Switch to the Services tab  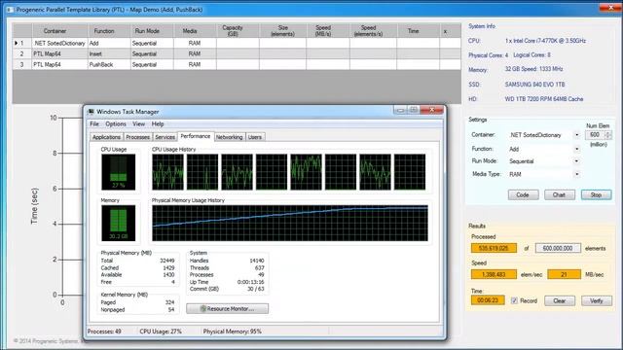pos(165,137)
